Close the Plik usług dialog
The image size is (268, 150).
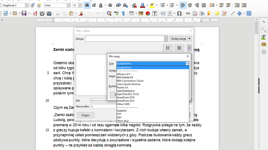(188, 56)
